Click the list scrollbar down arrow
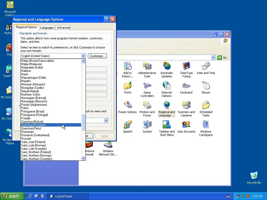Image resolution: width=267 pixels, height=200 pixels. (x=83, y=158)
